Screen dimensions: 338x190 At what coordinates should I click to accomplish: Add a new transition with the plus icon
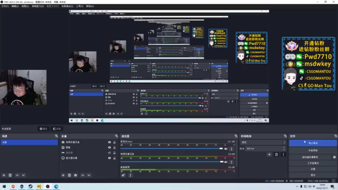pos(269,155)
